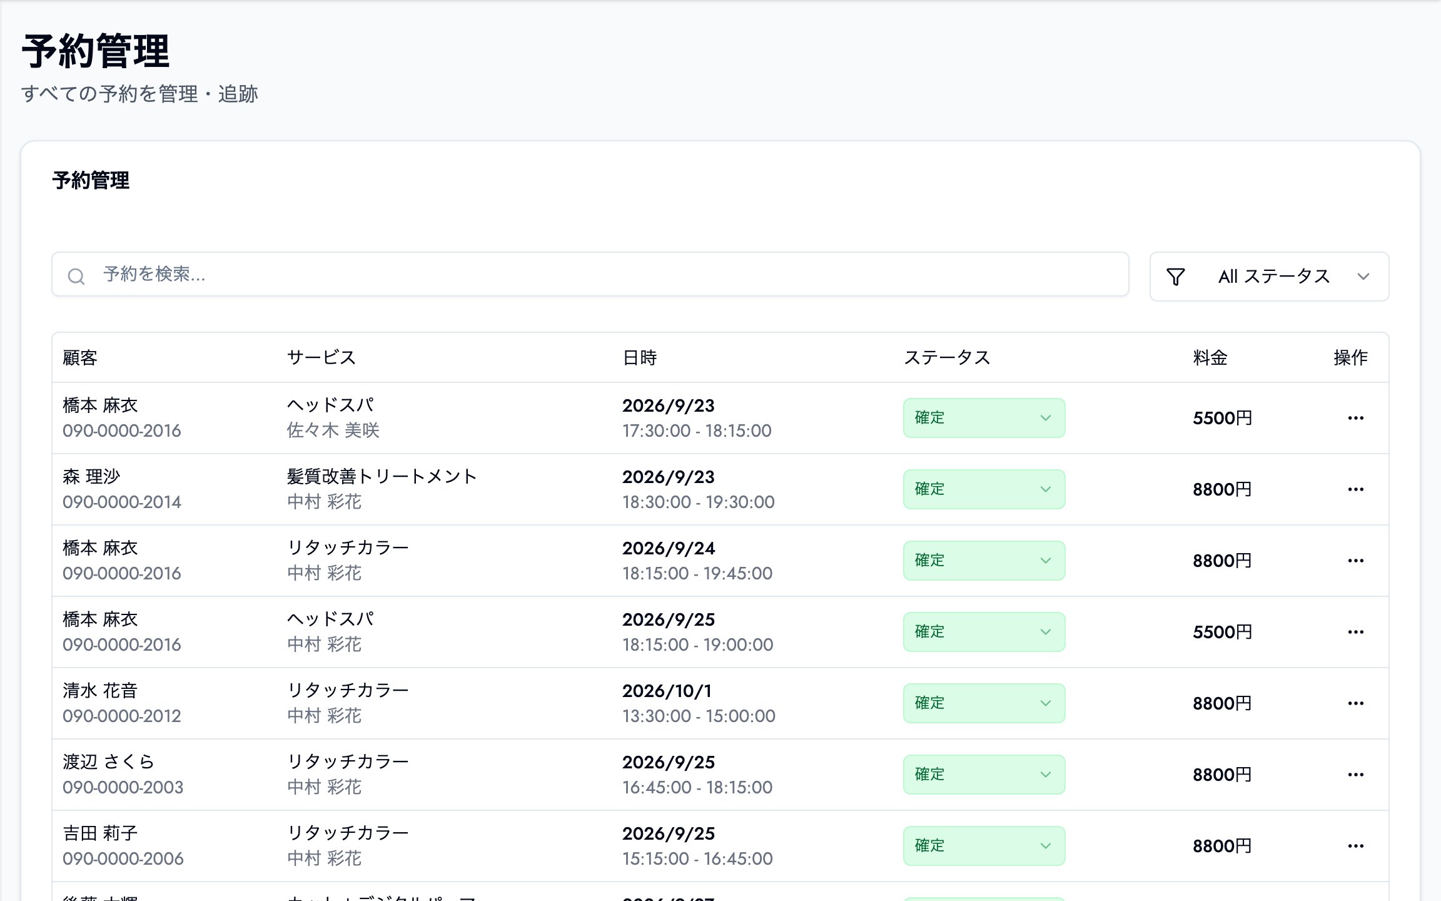
Task: Click time 16:45:00 - 18:15:00
Action: point(697,787)
